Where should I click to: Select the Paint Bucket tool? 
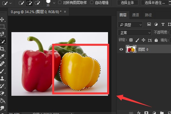point(2,101)
